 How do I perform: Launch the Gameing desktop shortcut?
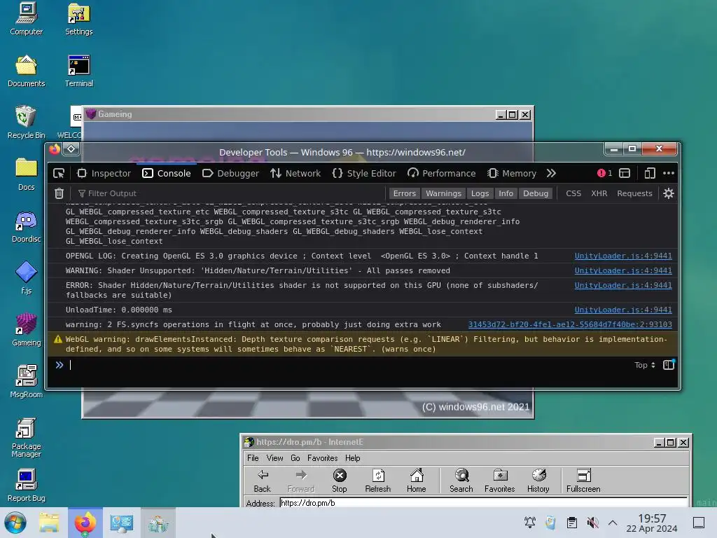click(26, 330)
